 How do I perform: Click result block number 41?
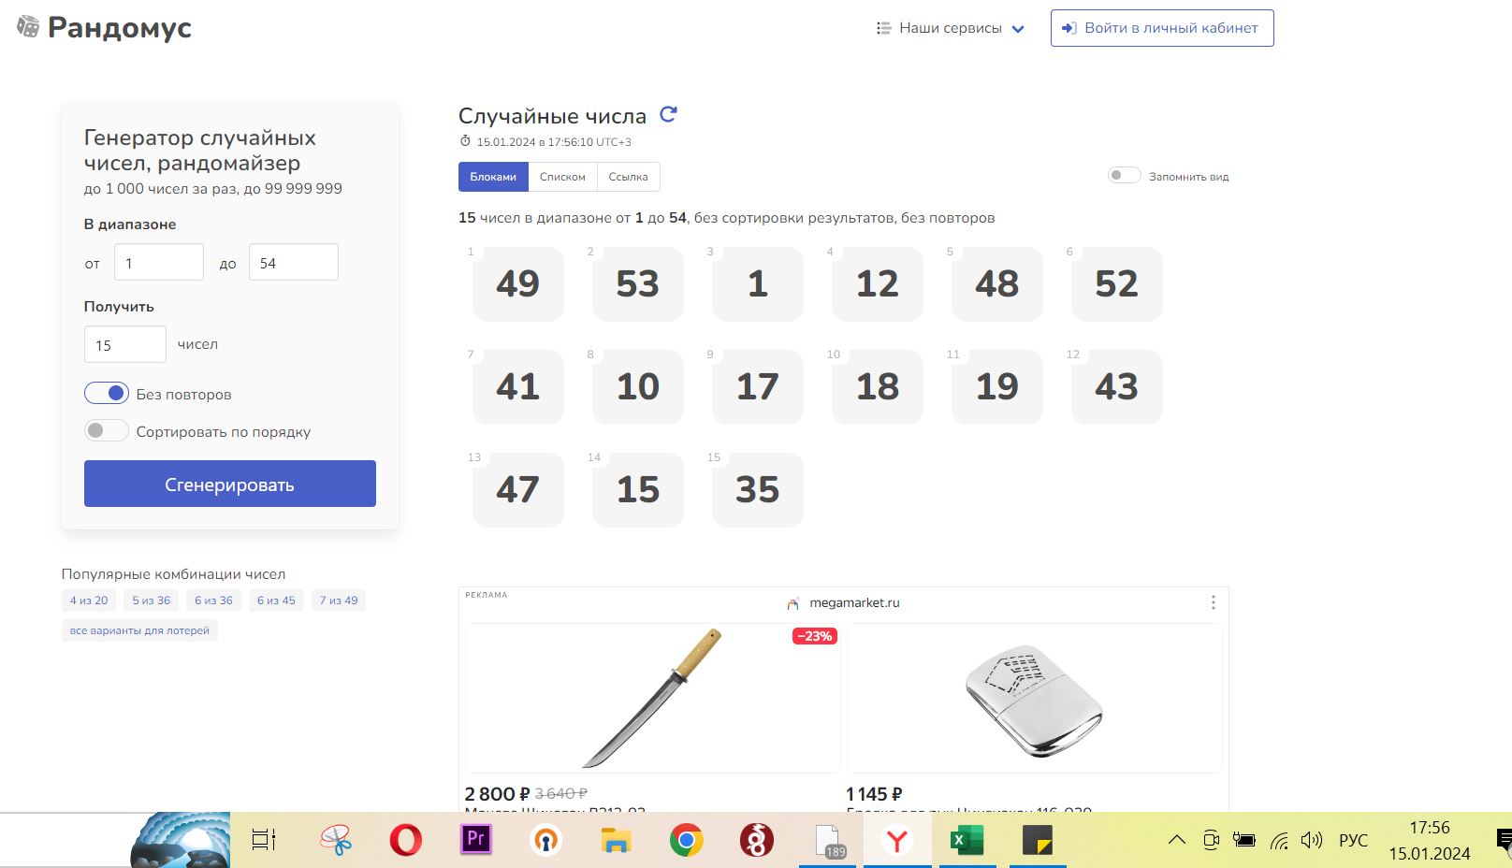[x=518, y=387]
